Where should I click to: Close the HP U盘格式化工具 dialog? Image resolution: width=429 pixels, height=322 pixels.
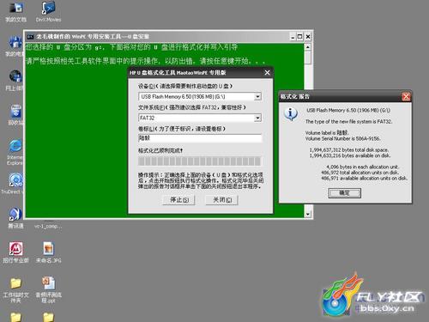pyautogui.click(x=267, y=73)
